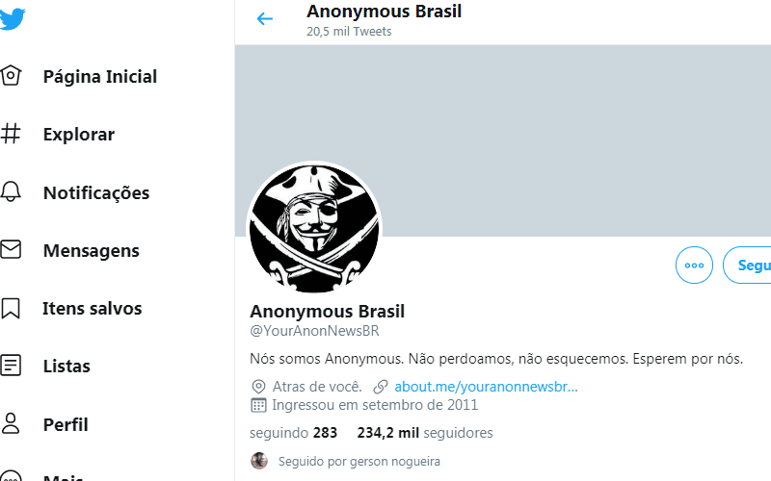Screen dimensions: 771x481
Task: Open Anonymous Brasil profile picture
Action: pyautogui.click(x=314, y=229)
